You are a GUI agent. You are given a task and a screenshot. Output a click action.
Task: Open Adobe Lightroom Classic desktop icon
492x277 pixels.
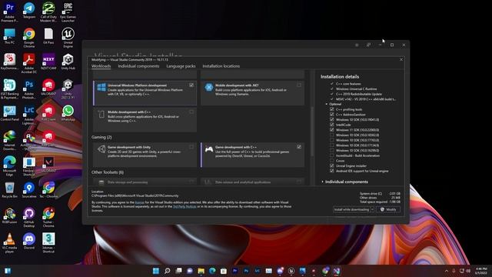29,115
